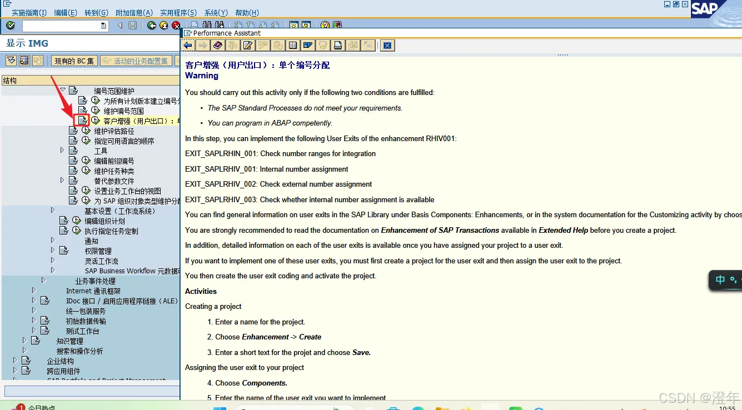Click documentation icon for 维护评估路径
742x410 pixels.
point(73,131)
